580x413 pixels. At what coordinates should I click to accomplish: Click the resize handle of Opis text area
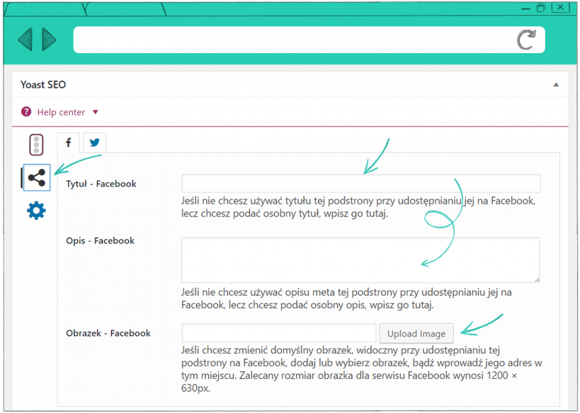537,280
